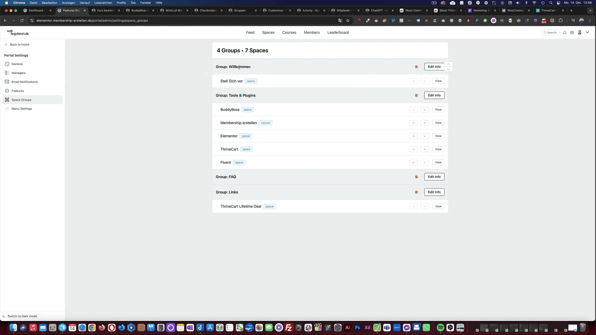Click Edit Info for Group Willkommen
Viewport: 596px width, 335px height.
(x=434, y=67)
